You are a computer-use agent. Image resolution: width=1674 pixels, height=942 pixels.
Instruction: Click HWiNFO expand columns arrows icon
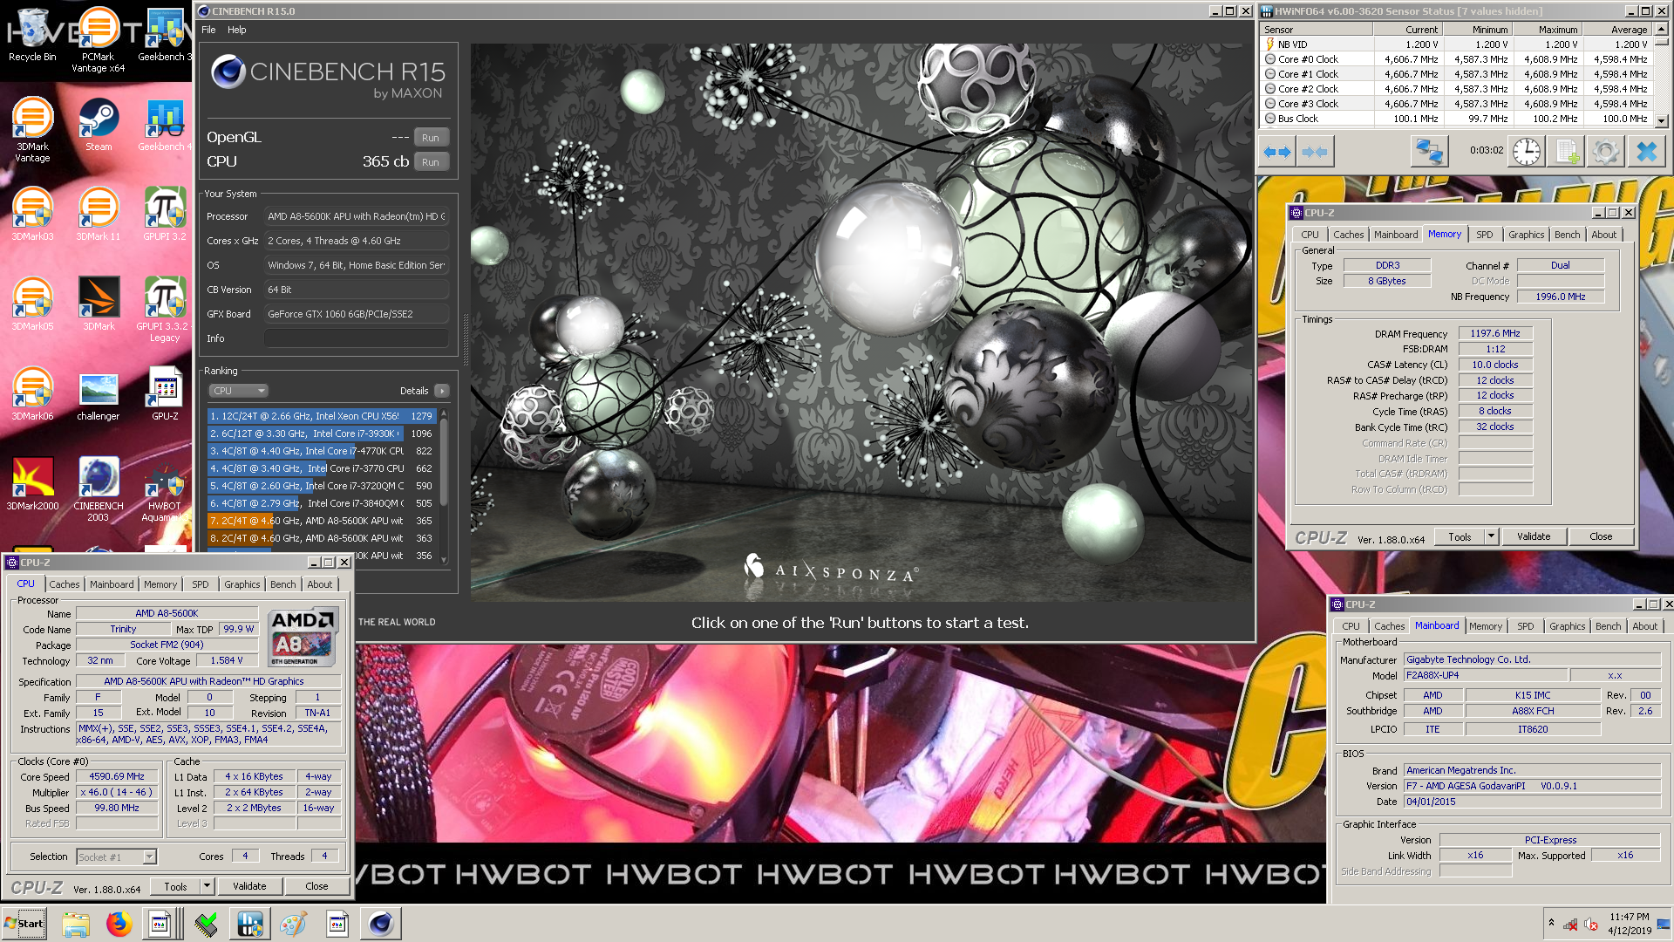click(1277, 152)
